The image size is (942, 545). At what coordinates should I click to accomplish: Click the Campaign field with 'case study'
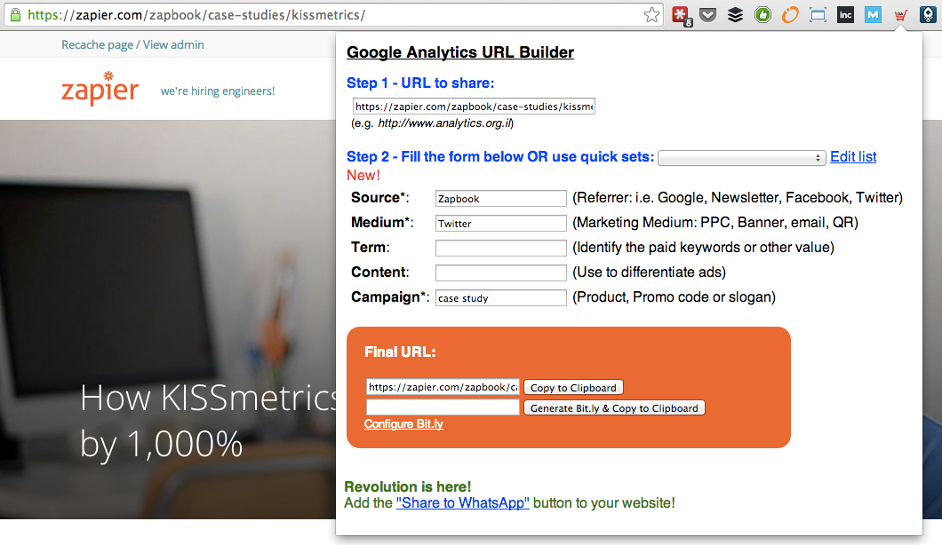tap(501, 297)
